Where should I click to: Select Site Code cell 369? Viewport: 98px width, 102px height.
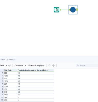coord(10,97)
